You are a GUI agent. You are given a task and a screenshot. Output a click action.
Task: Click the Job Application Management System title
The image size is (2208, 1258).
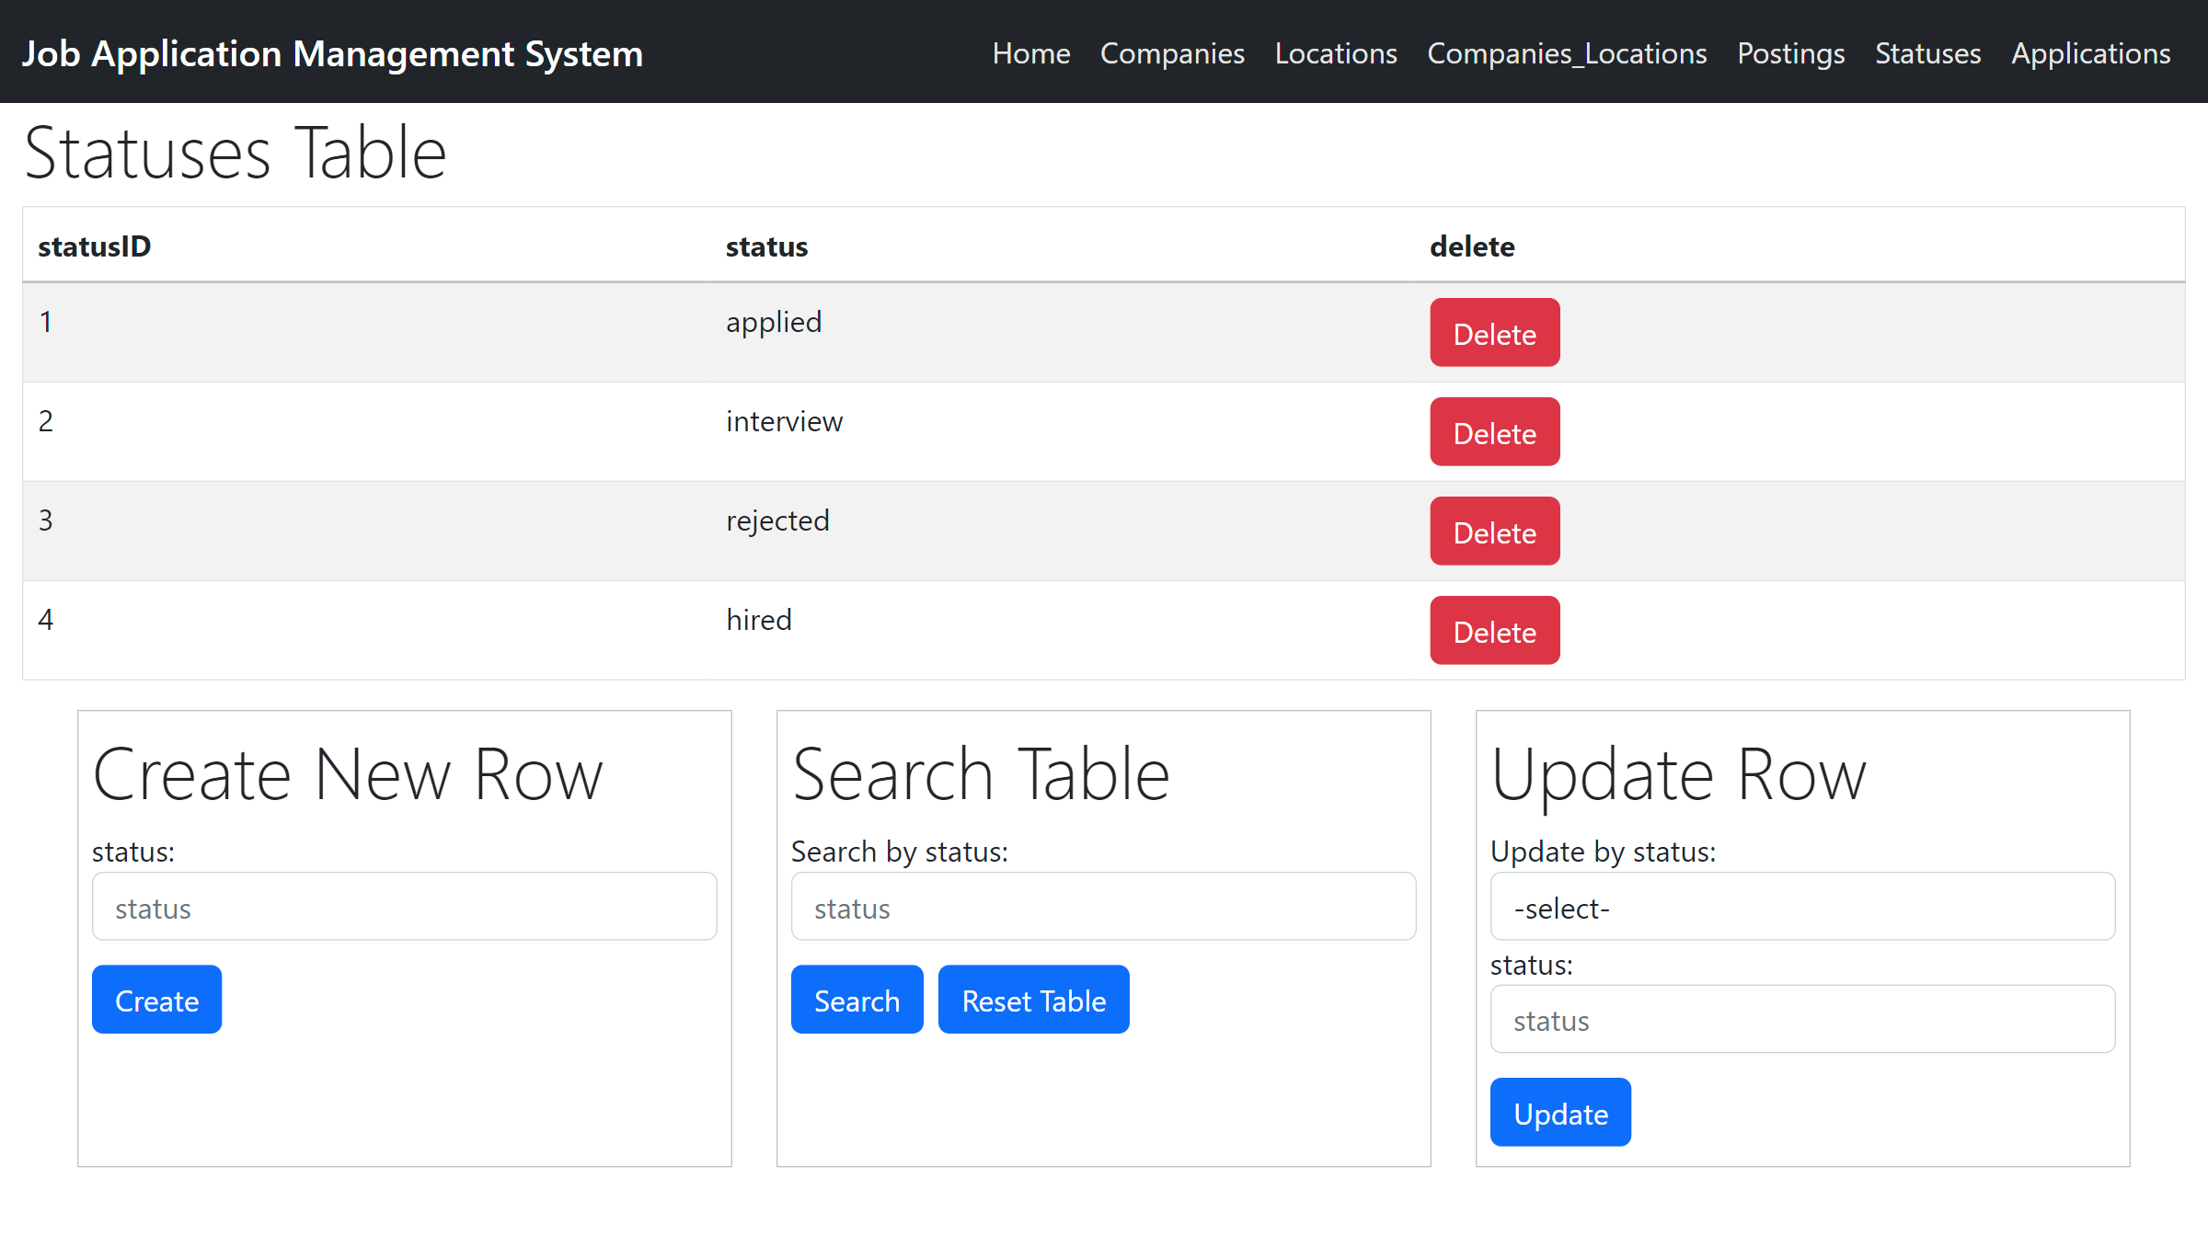(x=333, y=52)
